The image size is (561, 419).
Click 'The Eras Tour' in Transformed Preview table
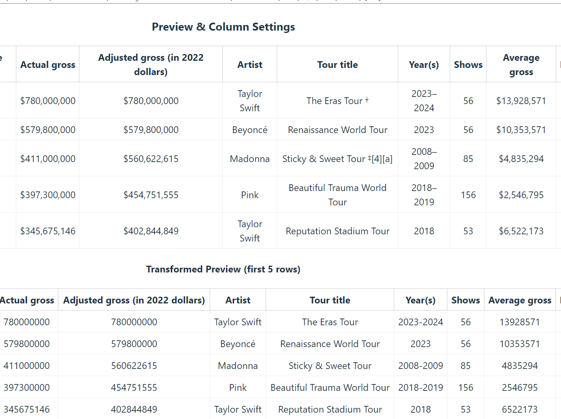[x=330, y=322]
